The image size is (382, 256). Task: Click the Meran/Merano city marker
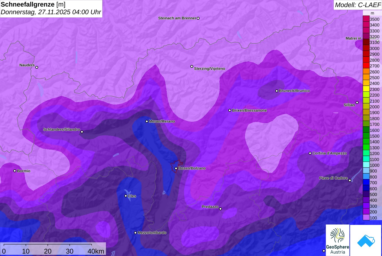click(x=147, y=121)
